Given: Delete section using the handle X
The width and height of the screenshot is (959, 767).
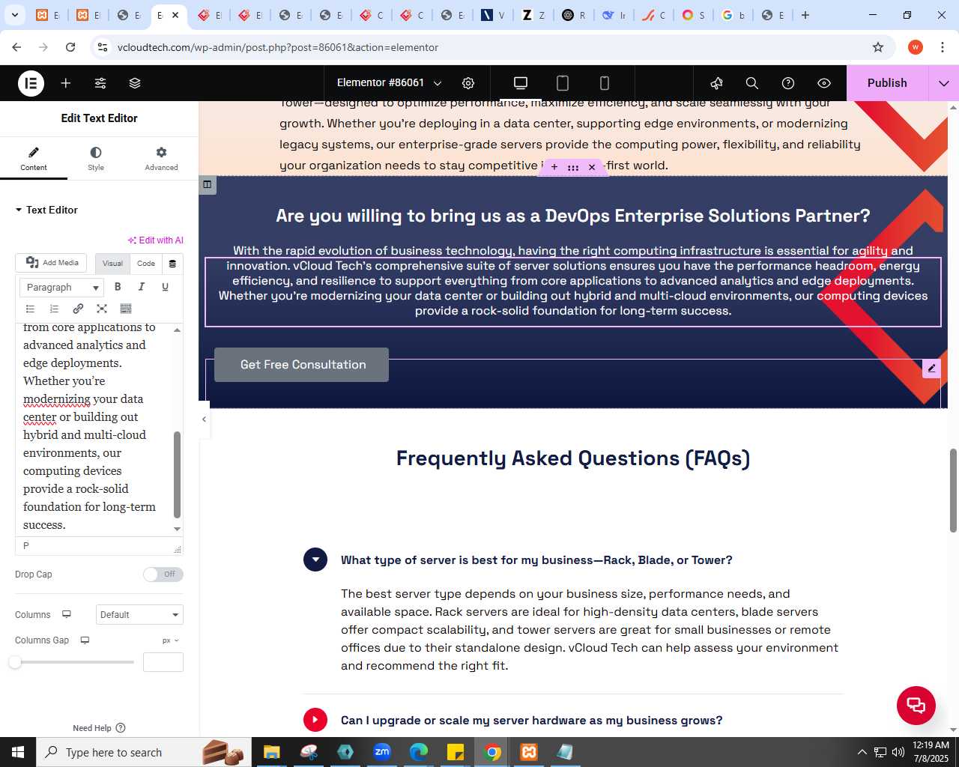Looking at the screenshot, I should [x=592, y=167].
